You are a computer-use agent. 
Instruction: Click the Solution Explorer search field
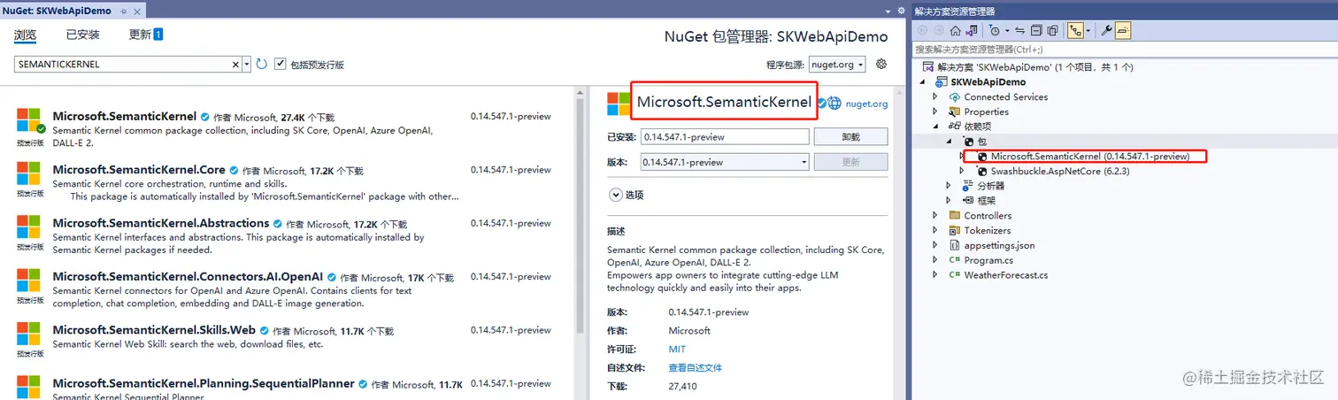pos(1124,50)
